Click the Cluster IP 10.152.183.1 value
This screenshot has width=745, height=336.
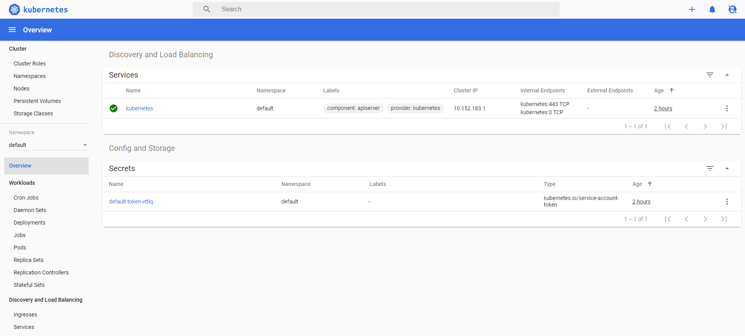[x=469, y=108]
